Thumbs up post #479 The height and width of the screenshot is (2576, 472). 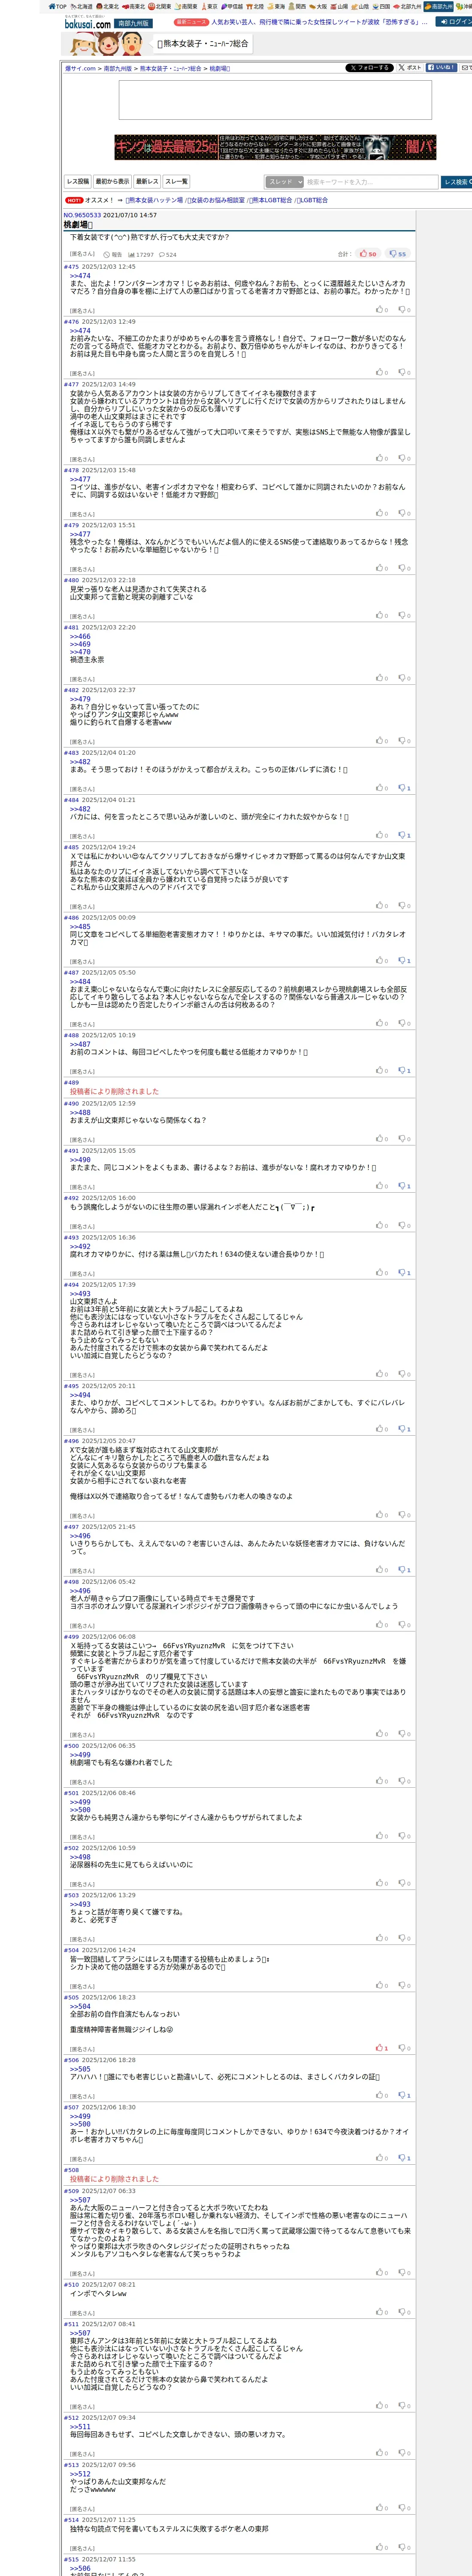click(x=381, y=568)
